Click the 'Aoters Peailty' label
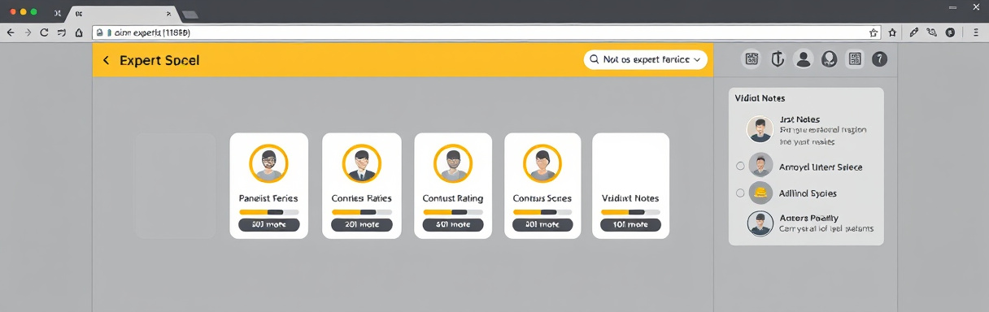Viewport: 989px width, 312px height. [808, 218]
